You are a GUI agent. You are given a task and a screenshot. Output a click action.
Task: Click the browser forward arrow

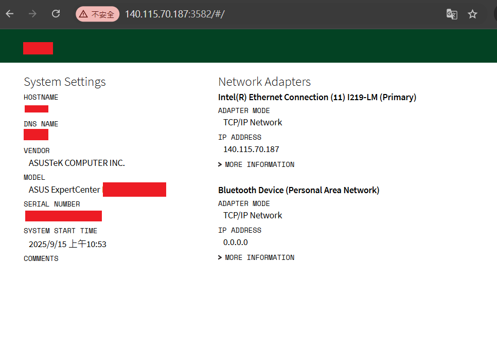pyautogui.click(x=32, y=14)
